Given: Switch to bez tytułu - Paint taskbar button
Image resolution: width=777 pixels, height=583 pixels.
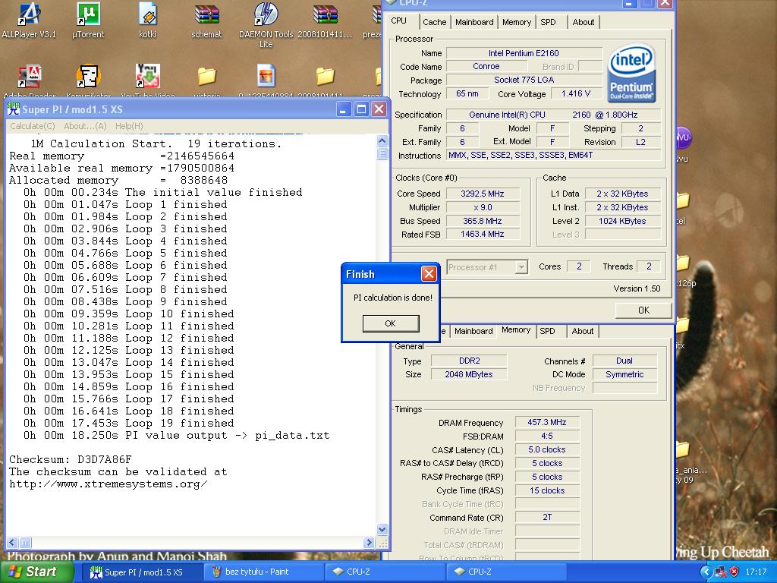Looking at the screenshot, I should (x=263, y=572).
